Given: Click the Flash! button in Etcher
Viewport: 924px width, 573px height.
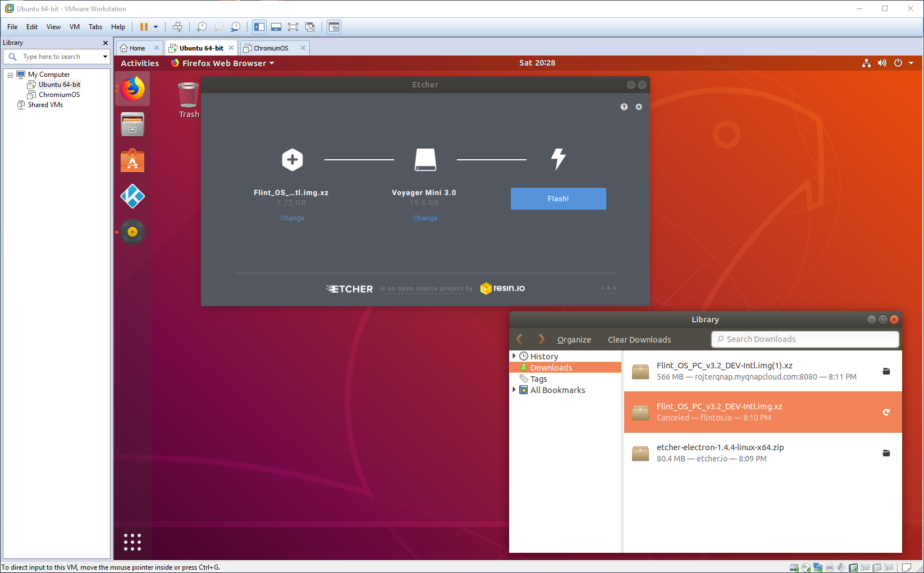Looking at the screenshot, I should pos(559,198).
